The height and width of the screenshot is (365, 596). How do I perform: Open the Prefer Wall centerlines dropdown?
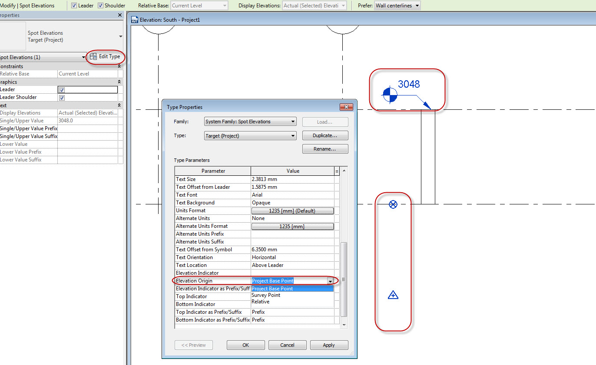(x=397, y=6)
